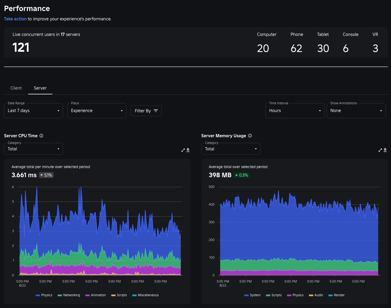Click the green 0.3% decrease badge
The image size is (391, 308).
click(242, 175)
